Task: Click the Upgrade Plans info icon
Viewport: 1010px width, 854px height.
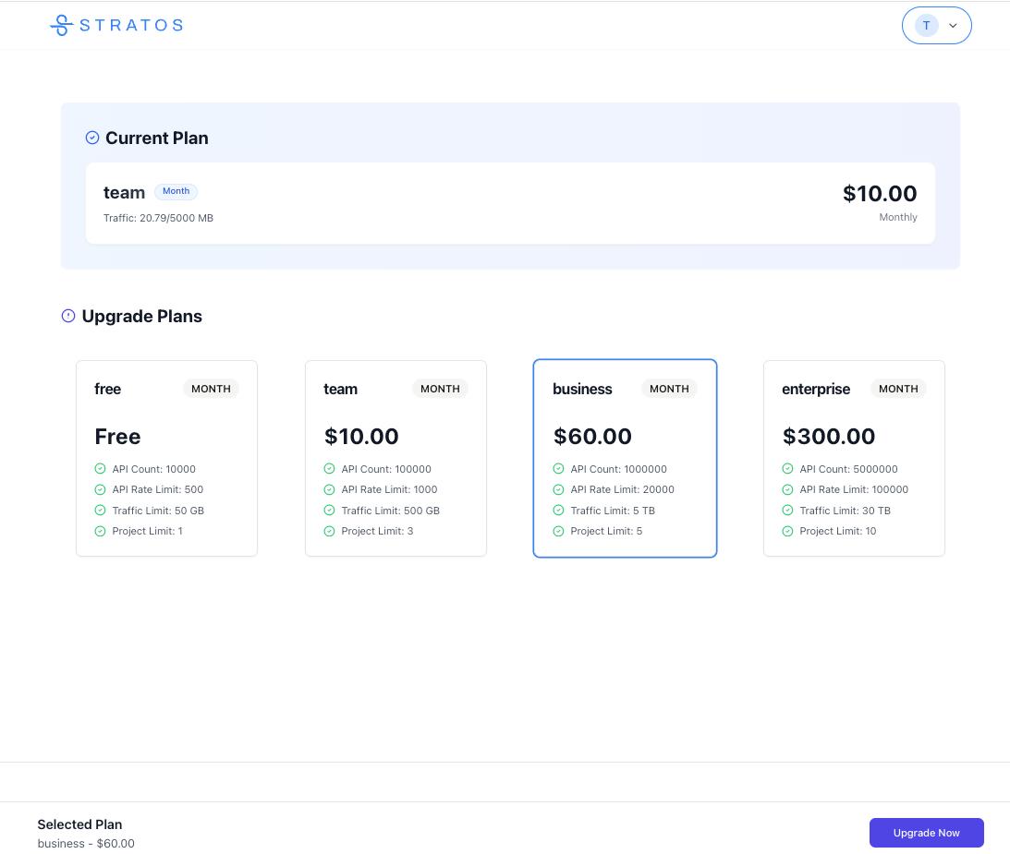Action: (68, 316)
